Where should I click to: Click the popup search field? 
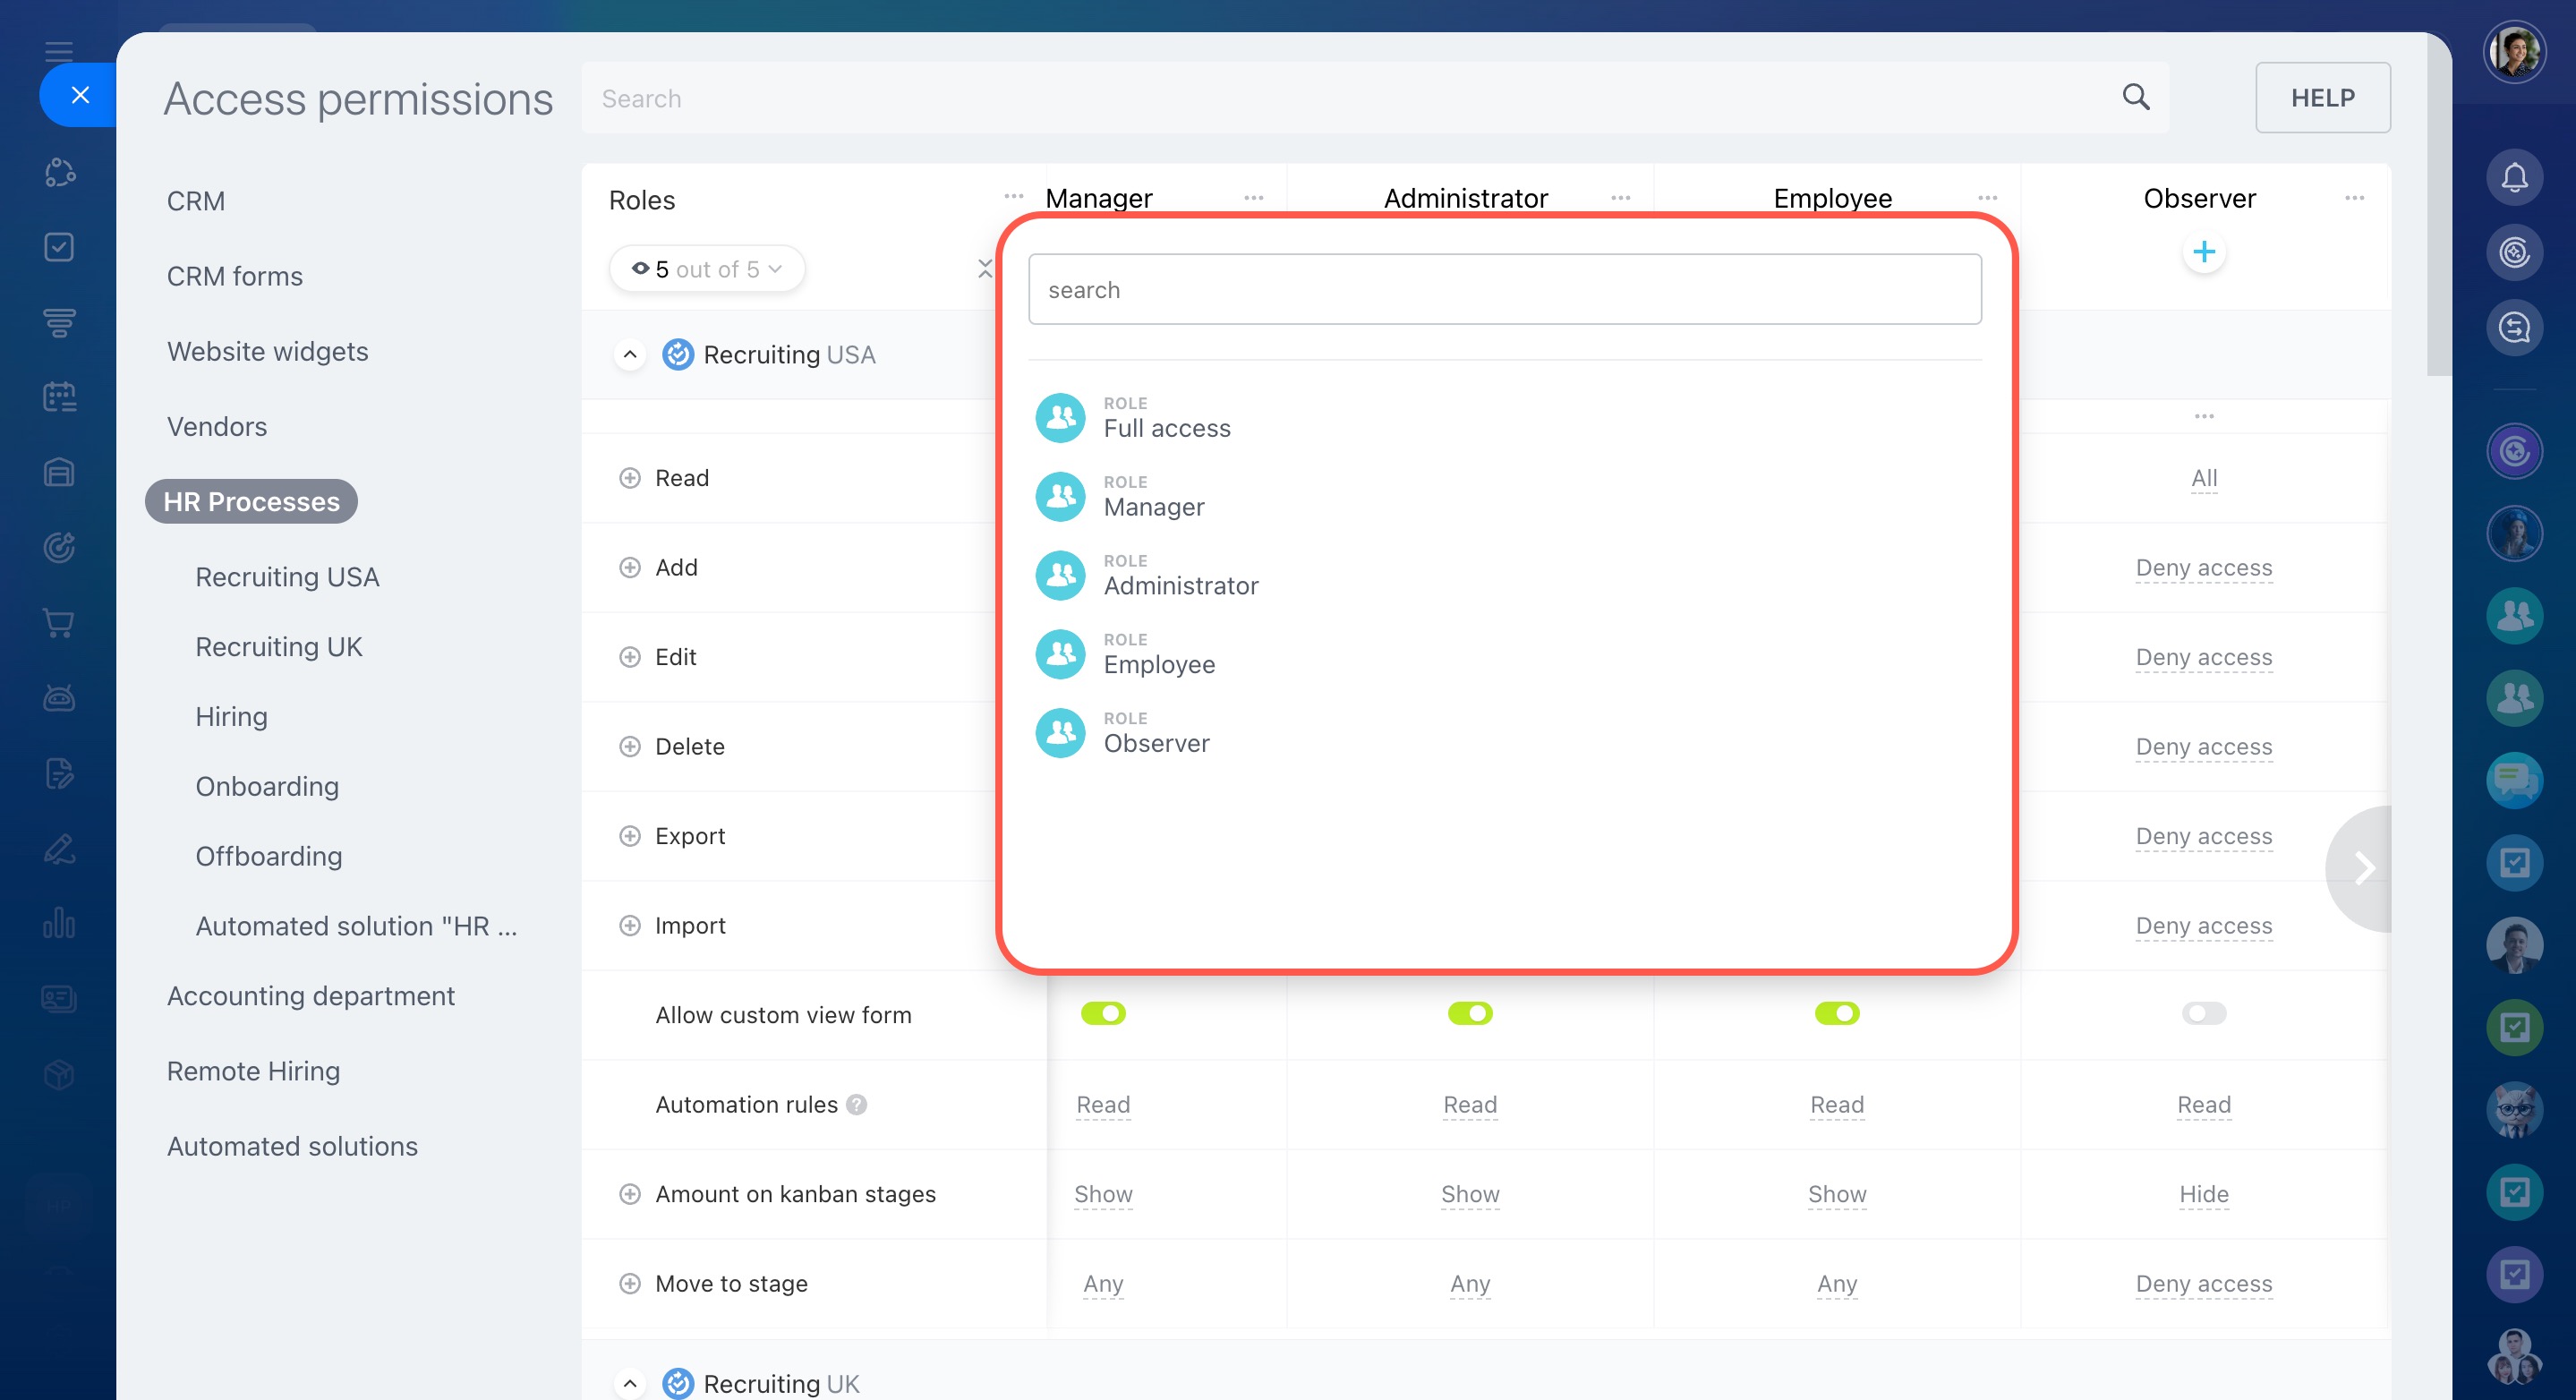click(1503, 289)
